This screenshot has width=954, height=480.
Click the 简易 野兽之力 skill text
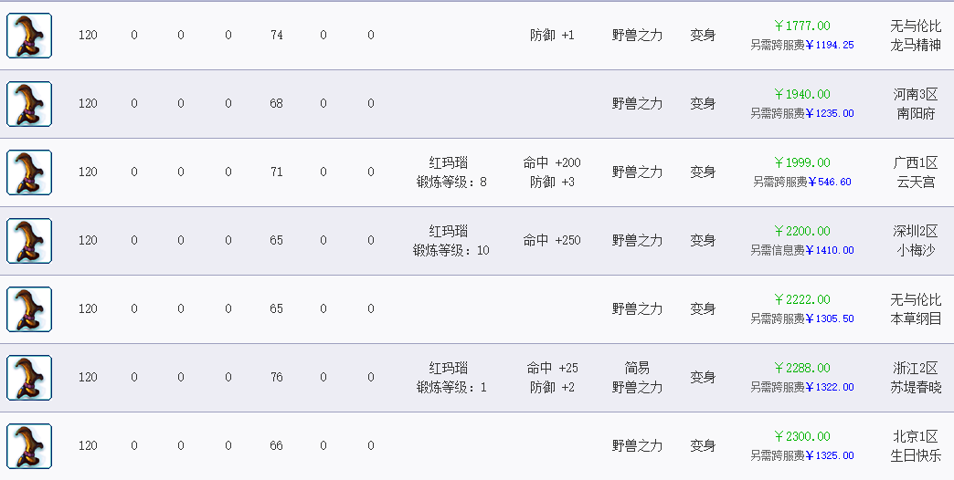(637, 378)
